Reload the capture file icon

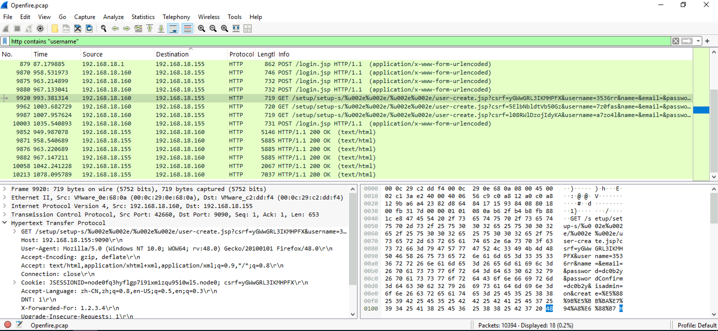[89, 28]
